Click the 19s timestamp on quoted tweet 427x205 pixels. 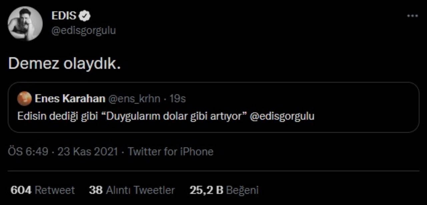pyautogui.click(x=177, y=99)
